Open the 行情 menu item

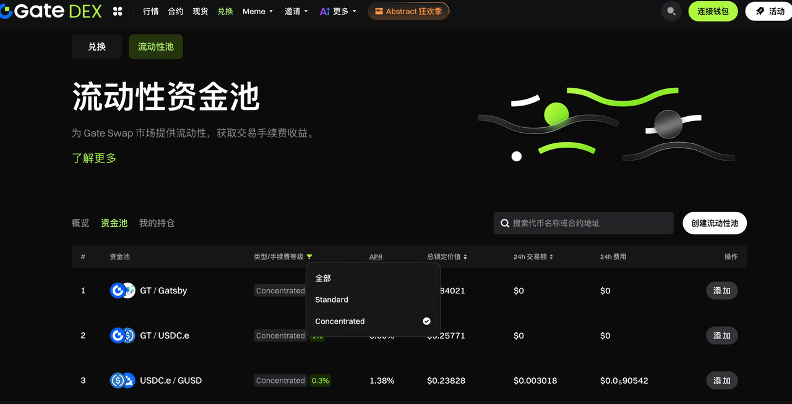[x=151, y=11]
